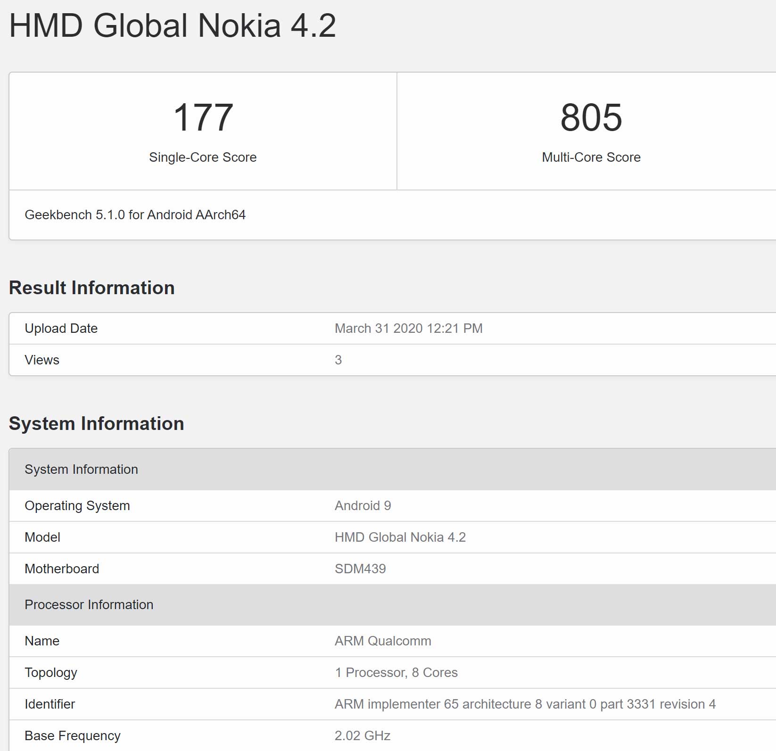The width and height of the screenshot is (776, 751).
Task: Click the Views count value 3
Action: (338, 360)
